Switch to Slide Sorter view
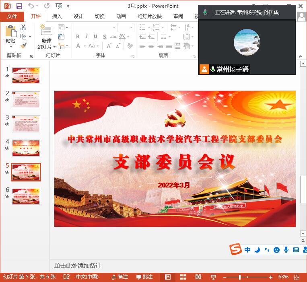307x282 pixels. tap(183, 277)
